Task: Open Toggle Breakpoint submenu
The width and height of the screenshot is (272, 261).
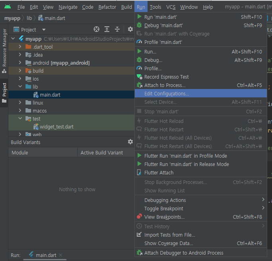Action: tap(201, 208)
